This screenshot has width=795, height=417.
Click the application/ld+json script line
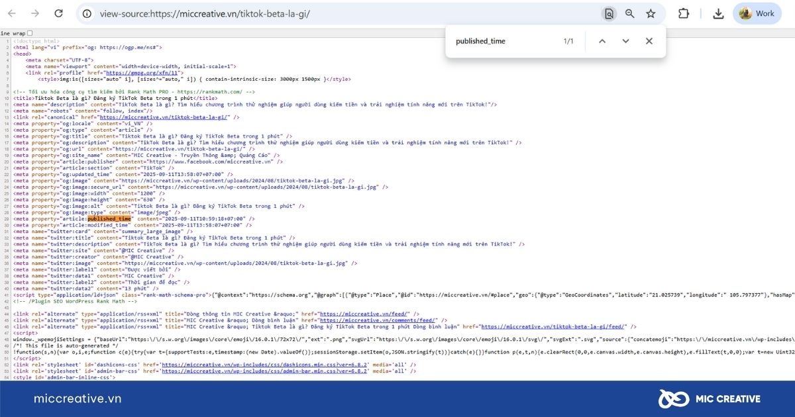click(x=404, y=295)
